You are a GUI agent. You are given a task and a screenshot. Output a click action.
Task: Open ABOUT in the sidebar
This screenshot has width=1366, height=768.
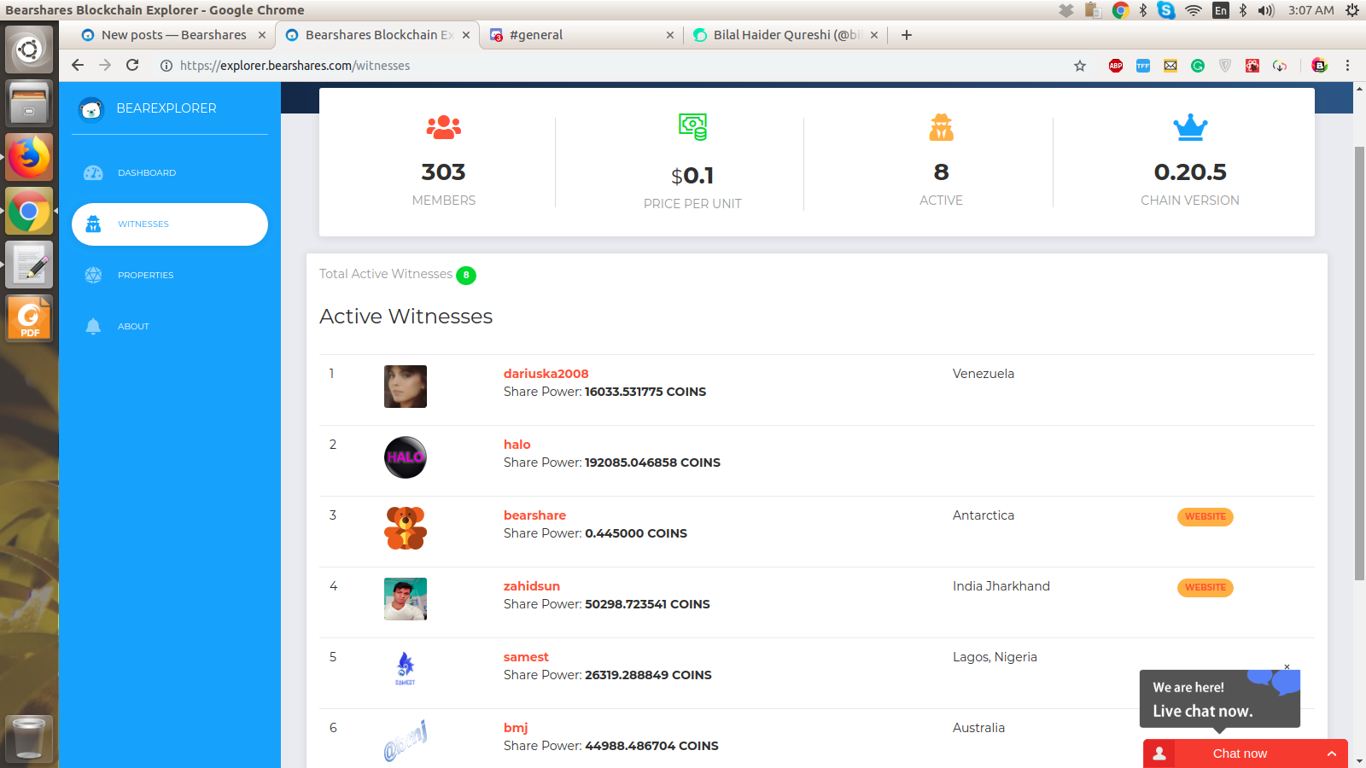coord(170,327)
